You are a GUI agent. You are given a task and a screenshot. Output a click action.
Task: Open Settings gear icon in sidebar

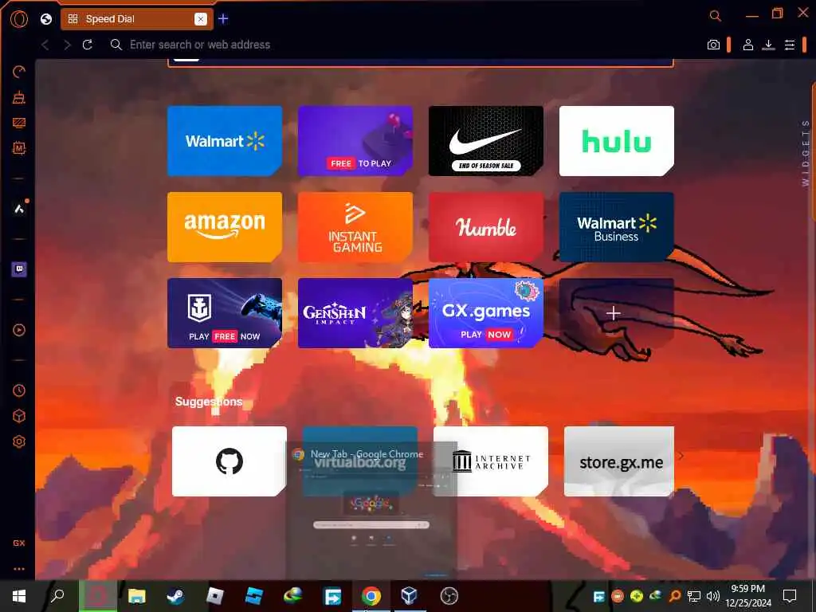click(19, 441)
